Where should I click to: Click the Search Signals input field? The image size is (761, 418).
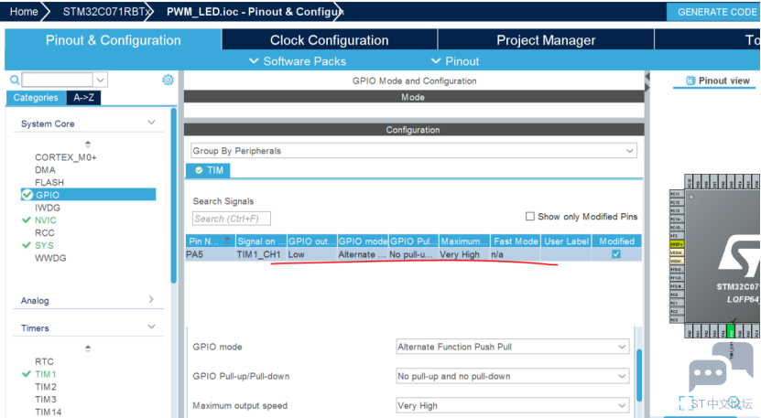coord(232,219)
